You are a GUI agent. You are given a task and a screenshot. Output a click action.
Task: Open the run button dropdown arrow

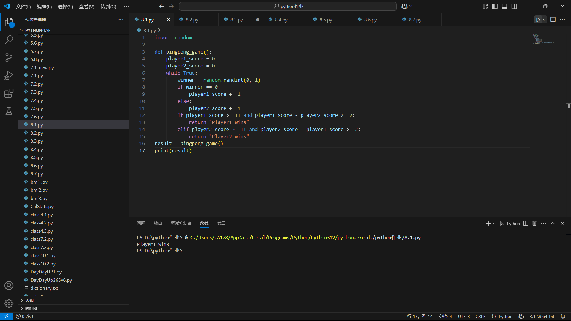[544, 20]
